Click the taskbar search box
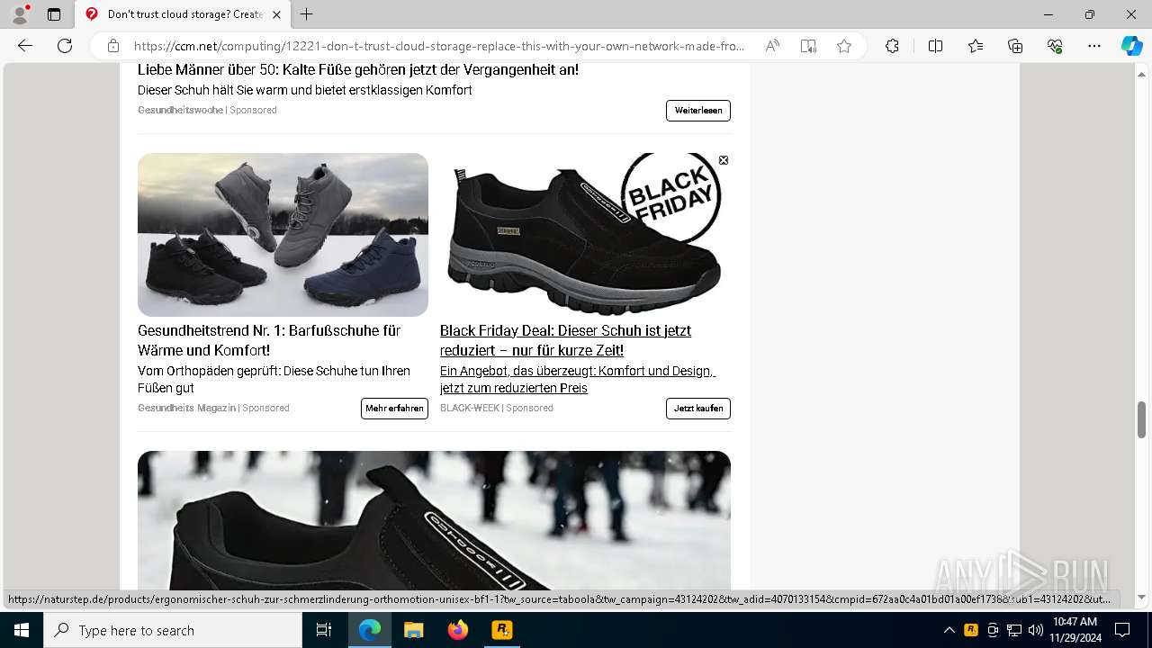This screenshot has height=648, width=1152. tap(173, 630)
